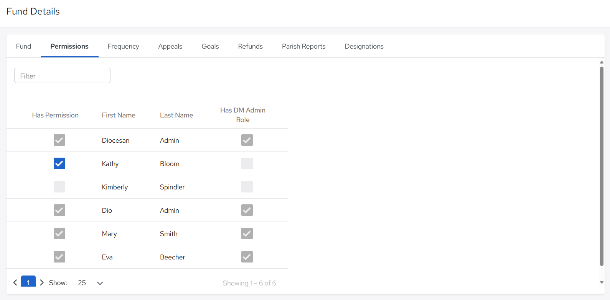The height and width of the screenshot is (300, 610).
Task: Sort by Has DM Admin Role header
Action: click(243, 115)
